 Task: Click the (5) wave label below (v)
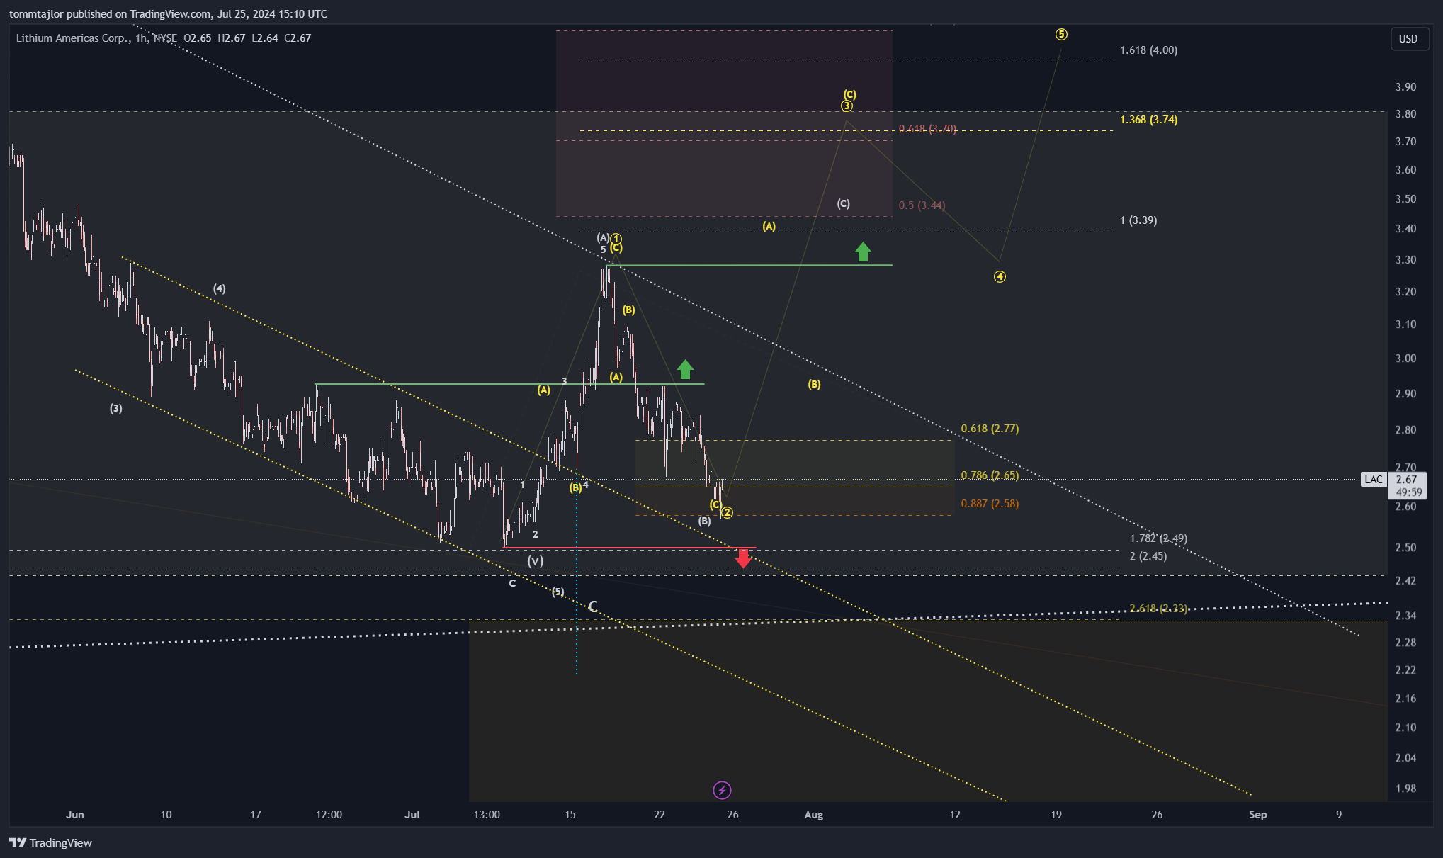pos(558,592)
